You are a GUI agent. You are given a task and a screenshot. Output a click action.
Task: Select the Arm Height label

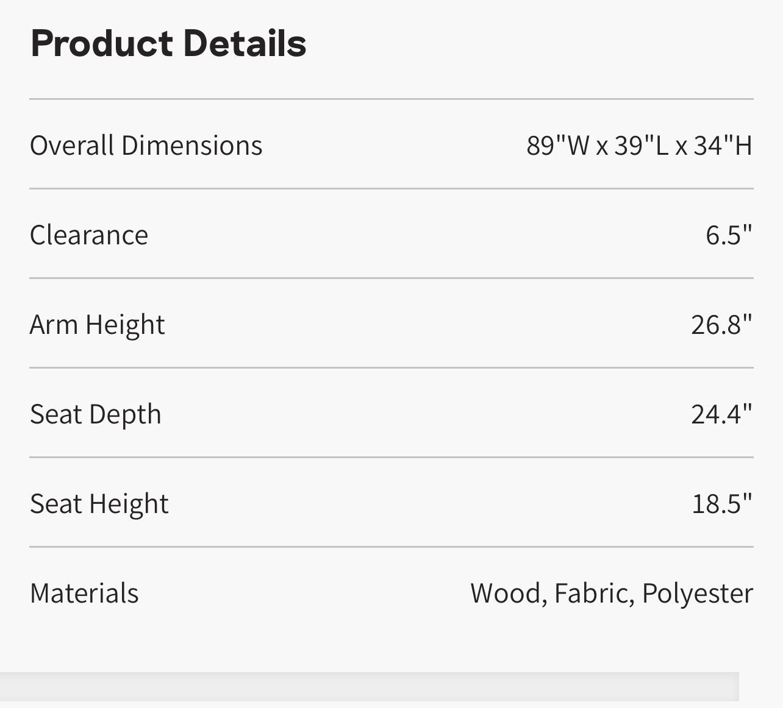(x=97, y=325)
